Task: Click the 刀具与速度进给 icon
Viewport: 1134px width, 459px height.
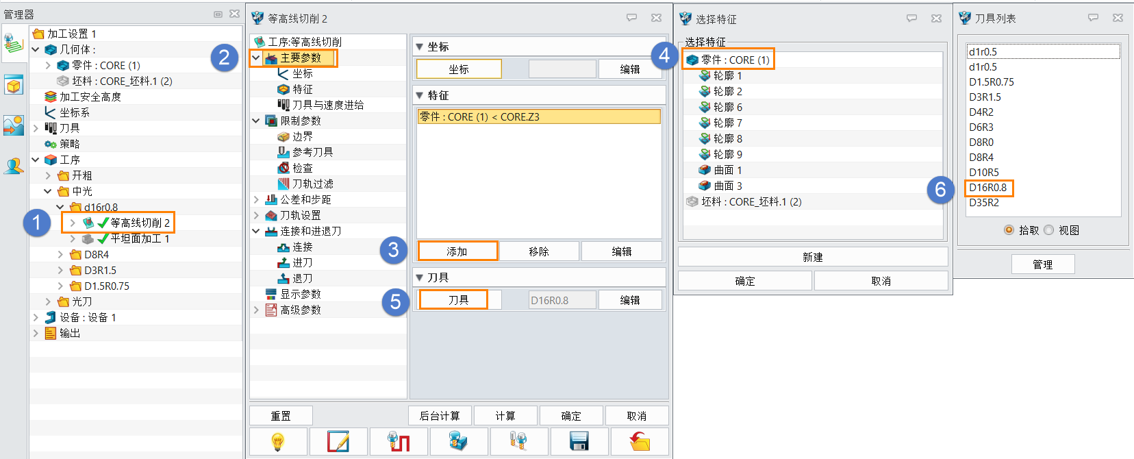Action: [x=283, y=105]
